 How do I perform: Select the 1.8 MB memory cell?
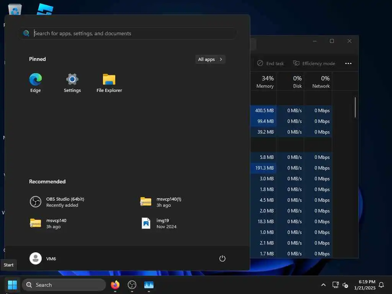point(264,189)
